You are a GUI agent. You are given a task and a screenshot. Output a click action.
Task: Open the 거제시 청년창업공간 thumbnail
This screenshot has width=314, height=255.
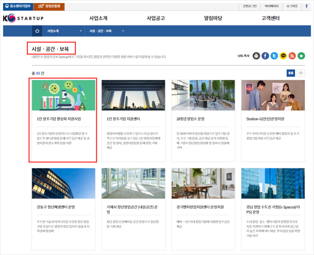coord(134,183)
